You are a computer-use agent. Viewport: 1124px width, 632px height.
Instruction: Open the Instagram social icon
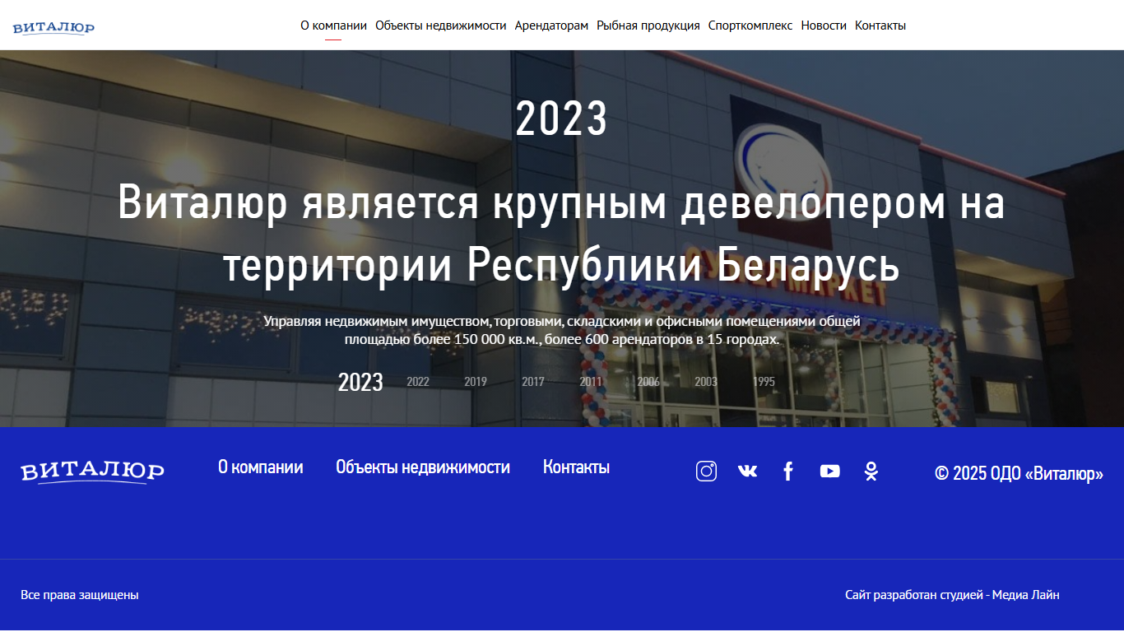click(706, 471)
